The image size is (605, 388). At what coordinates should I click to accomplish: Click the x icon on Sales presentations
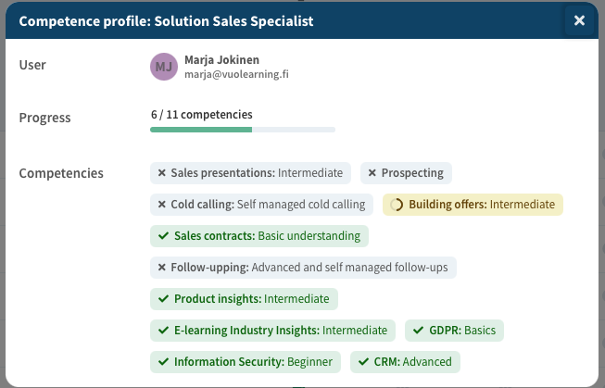[x=161, y=173]
